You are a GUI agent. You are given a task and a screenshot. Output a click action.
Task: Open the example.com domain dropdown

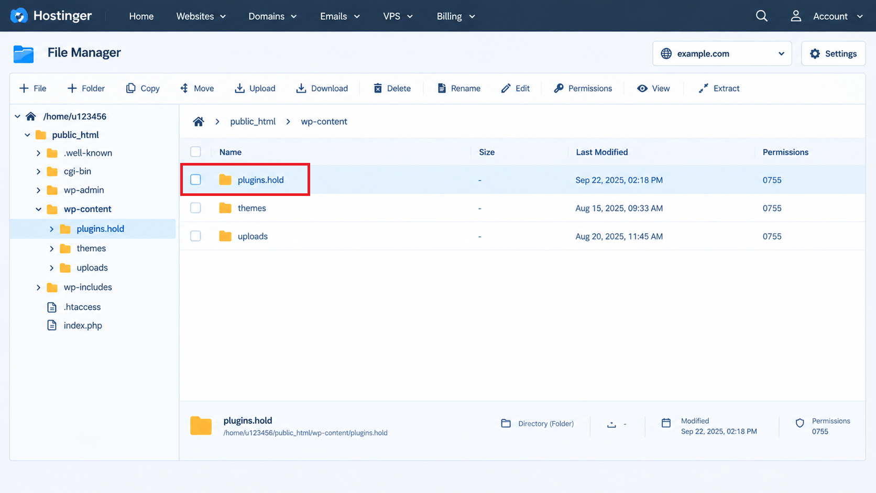click(x=722, y=53)
